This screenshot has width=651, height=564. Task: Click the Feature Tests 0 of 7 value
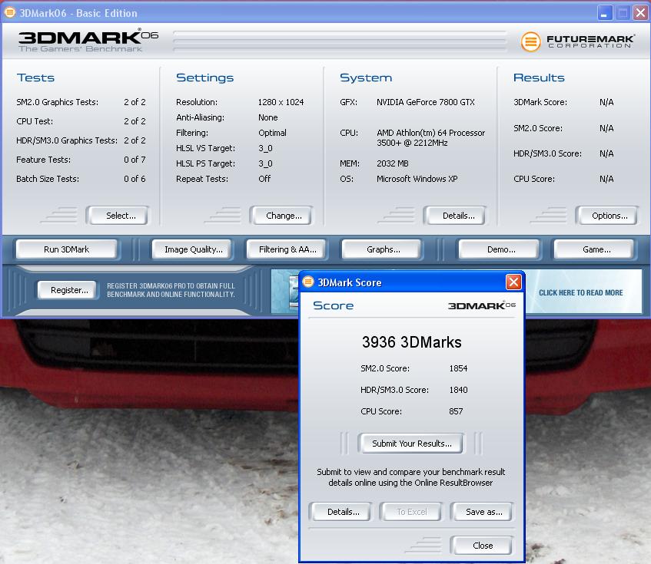click(x=135, y=160)
